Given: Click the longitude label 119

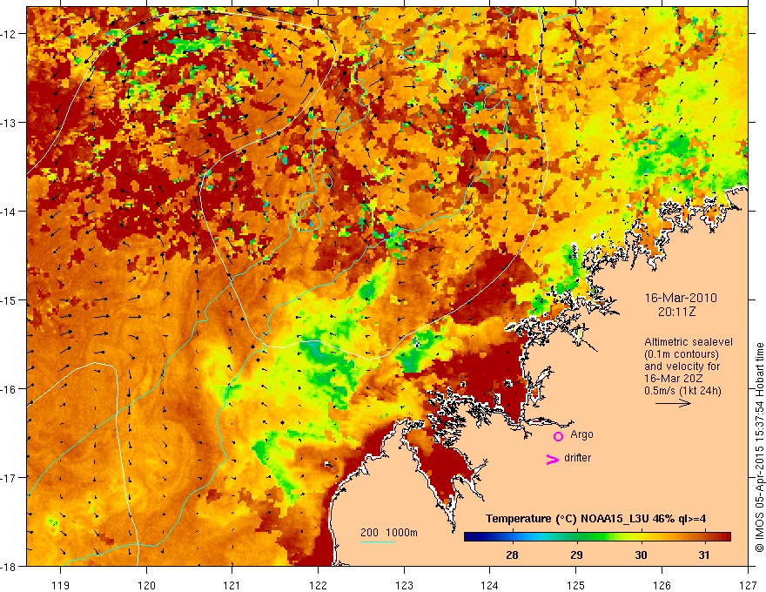Looking at the screenshot, I should 61,585.
